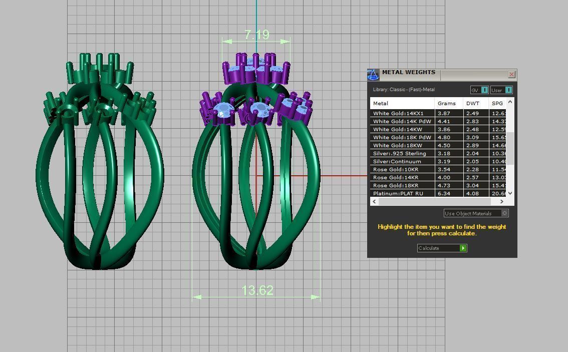Enable Use Object Materials option
The image size is (568, 352).
tap(476, 213)
